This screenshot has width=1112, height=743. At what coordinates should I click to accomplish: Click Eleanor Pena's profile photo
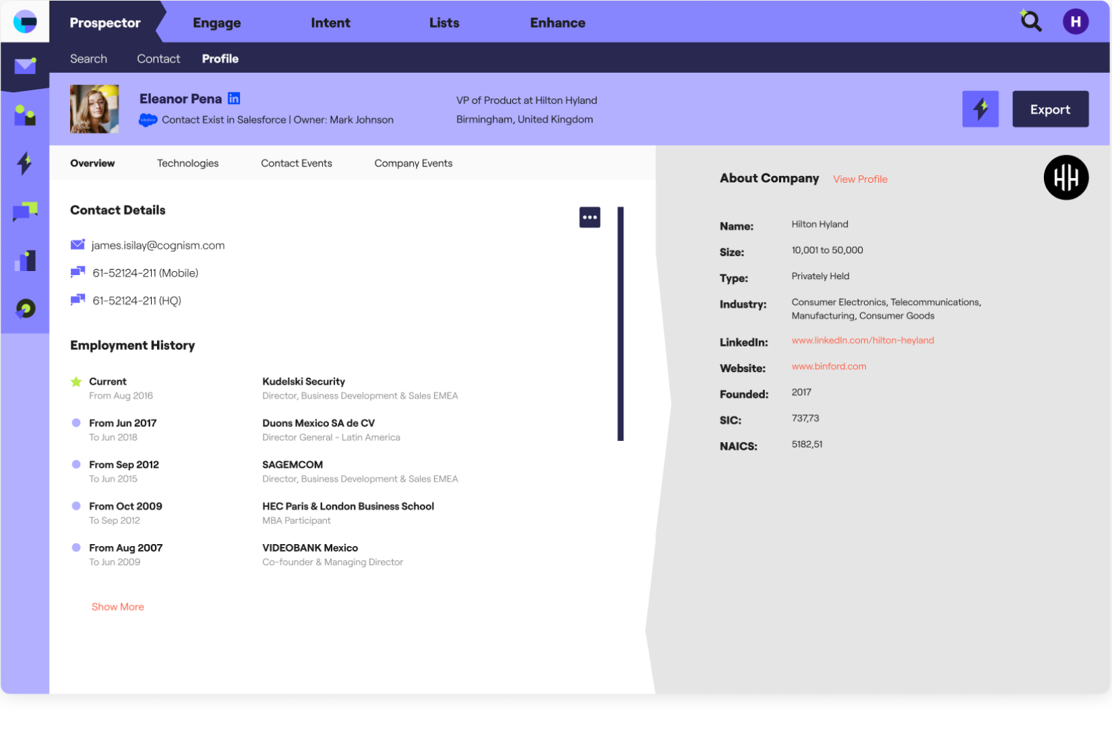click(94, 109)
